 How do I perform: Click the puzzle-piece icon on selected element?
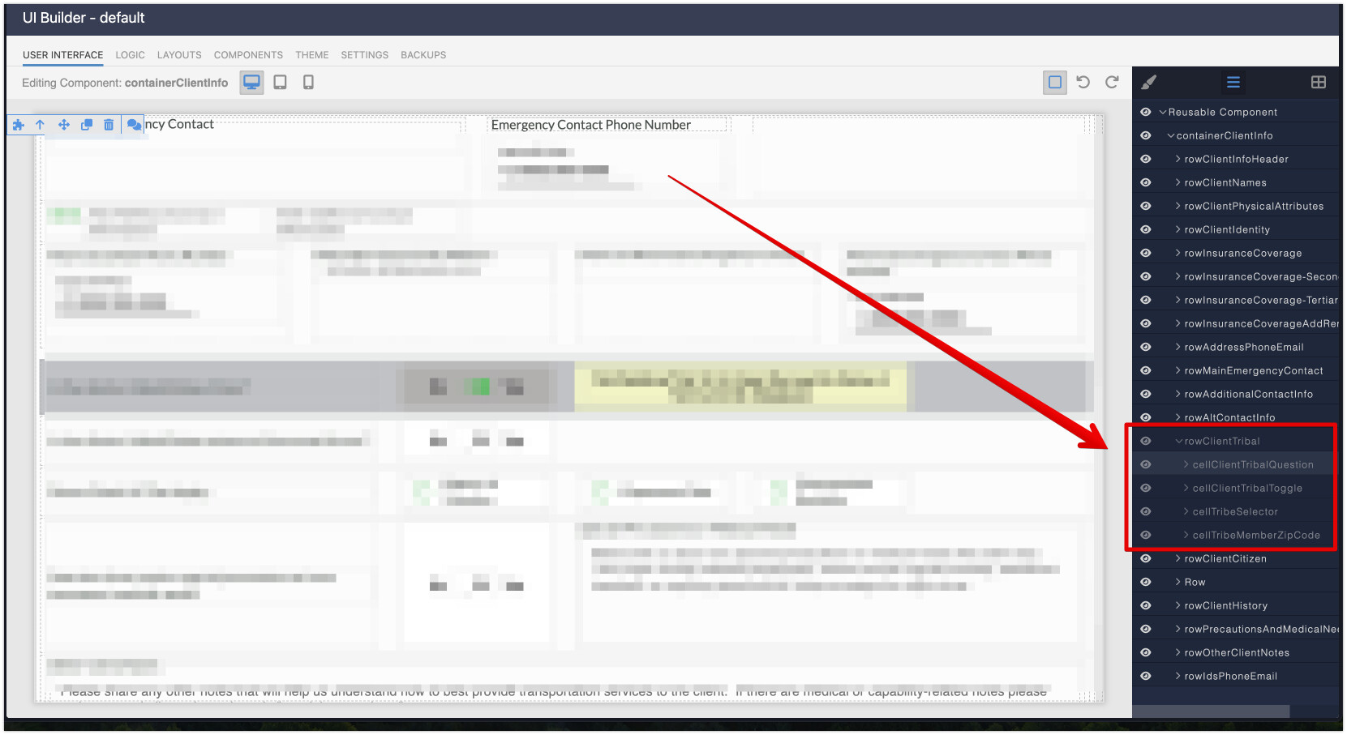tap(19, 125)
